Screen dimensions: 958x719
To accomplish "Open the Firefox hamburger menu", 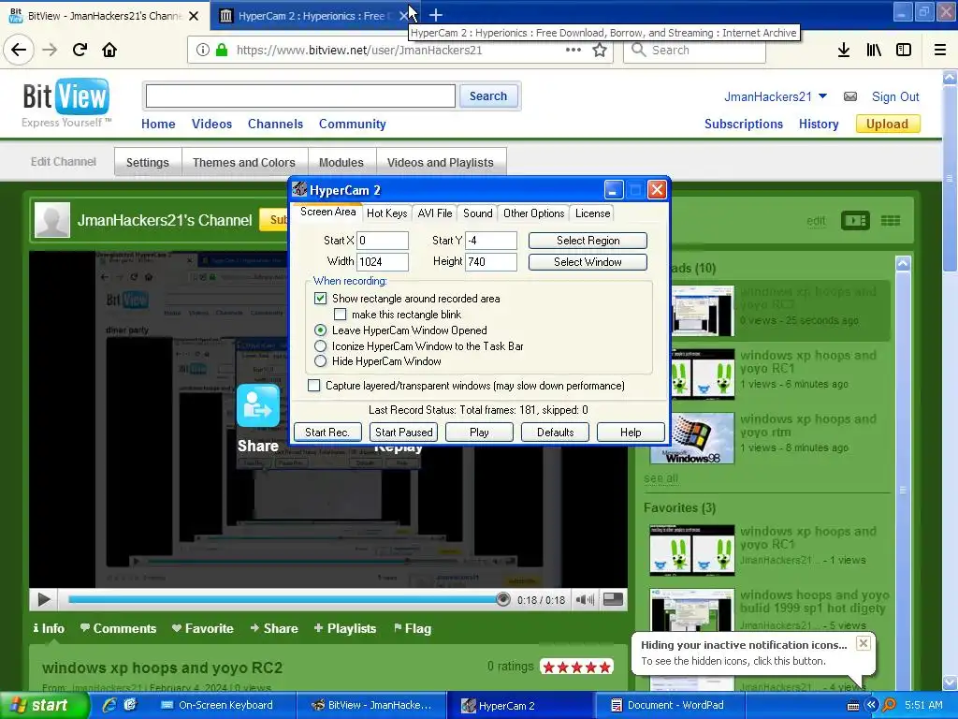I will tap(940, 51).
